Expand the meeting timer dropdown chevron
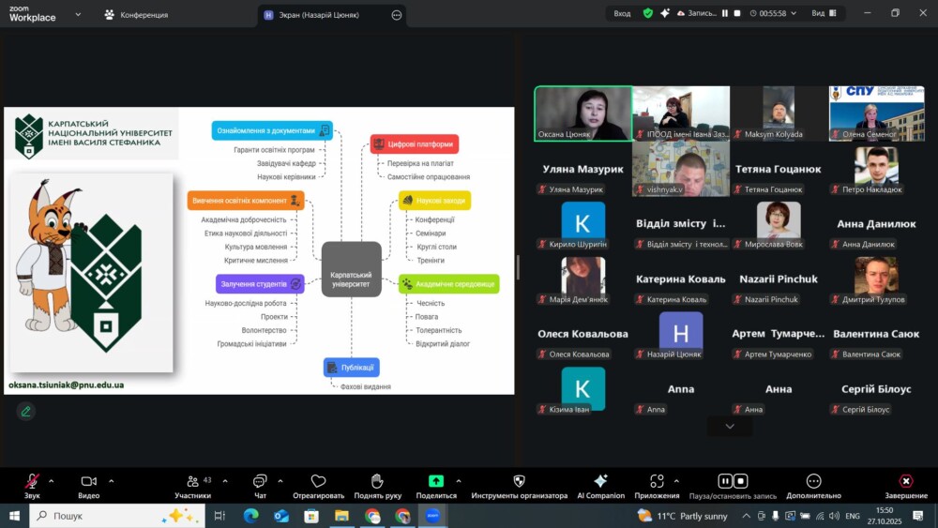 click(x=794, y=14)
